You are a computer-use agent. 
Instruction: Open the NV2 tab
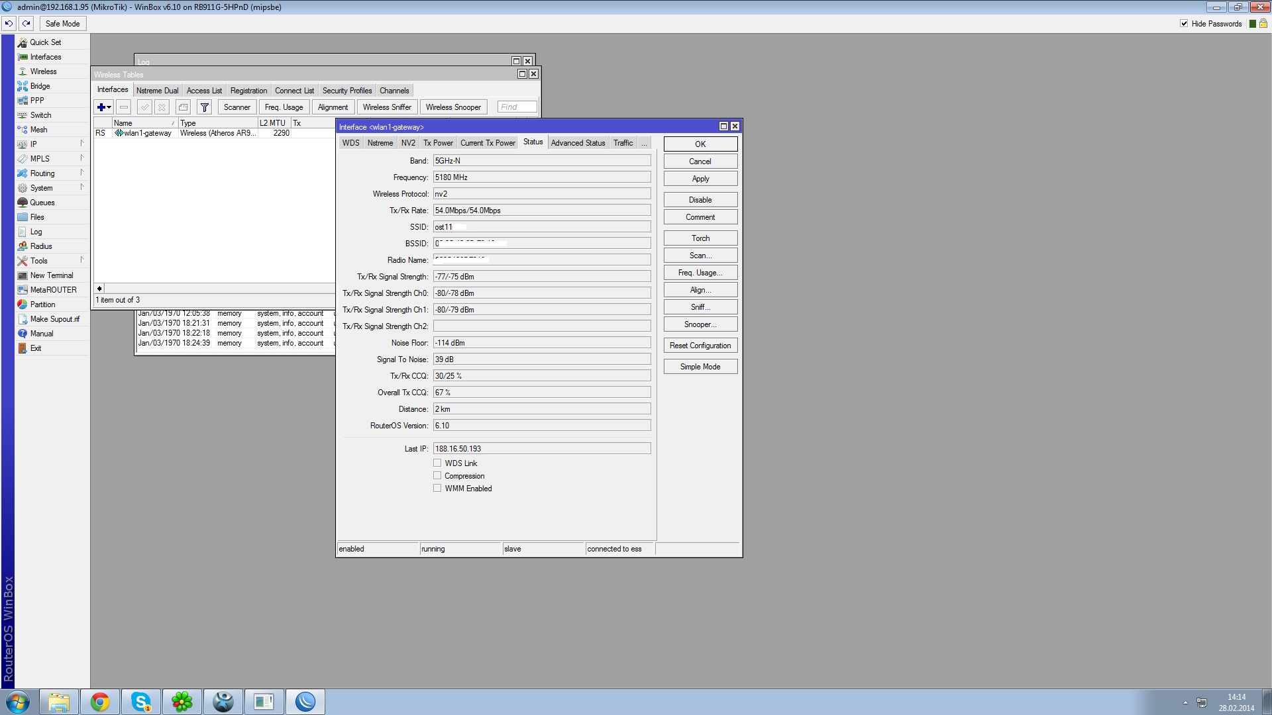pyautogui.click(x=408, y=143)
